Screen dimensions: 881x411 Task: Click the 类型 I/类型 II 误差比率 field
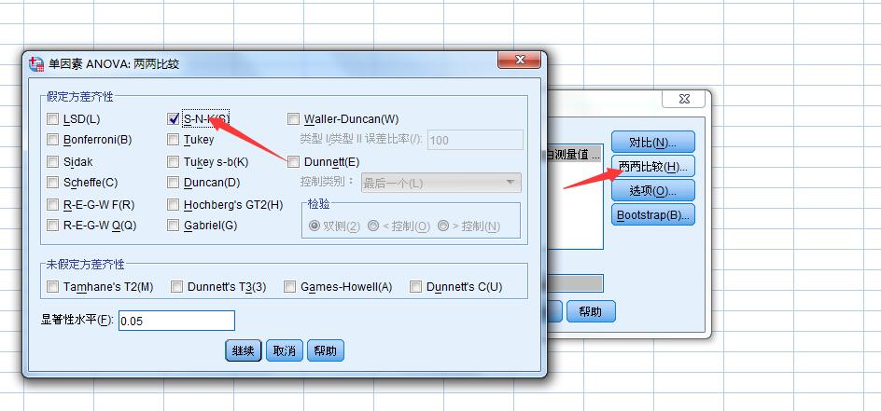coord(475,140)
